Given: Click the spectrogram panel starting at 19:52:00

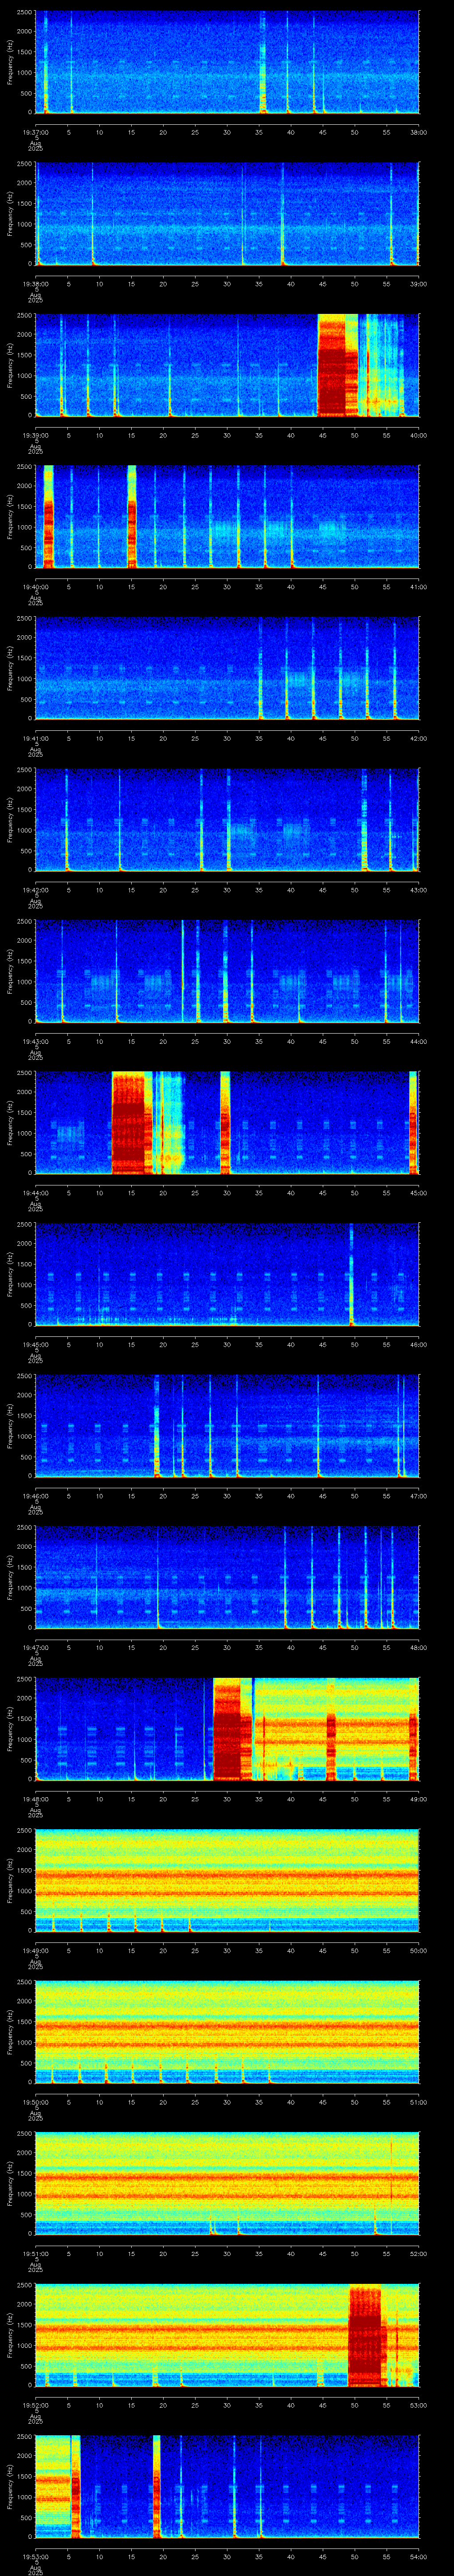Looking at the screenshot, I should tap(227, 2335).
